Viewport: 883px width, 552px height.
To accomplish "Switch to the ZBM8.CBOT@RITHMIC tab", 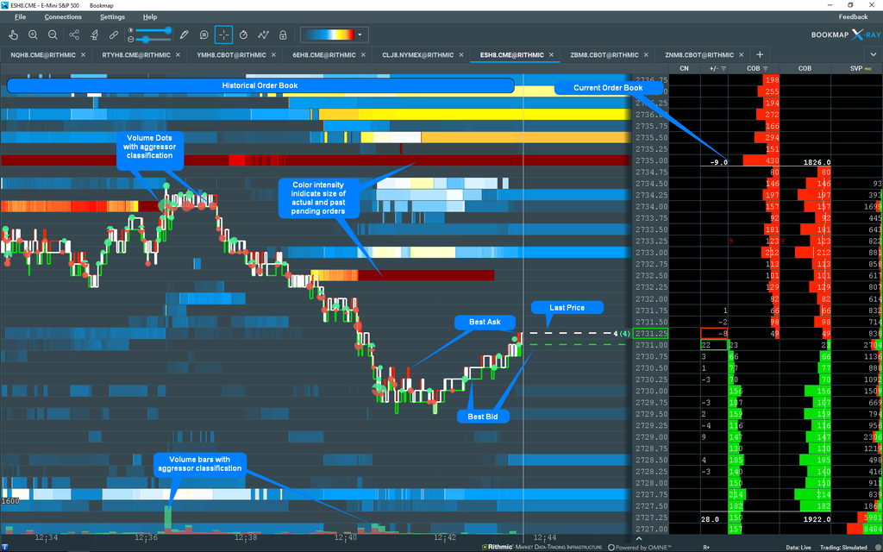I will coord(604,55).
